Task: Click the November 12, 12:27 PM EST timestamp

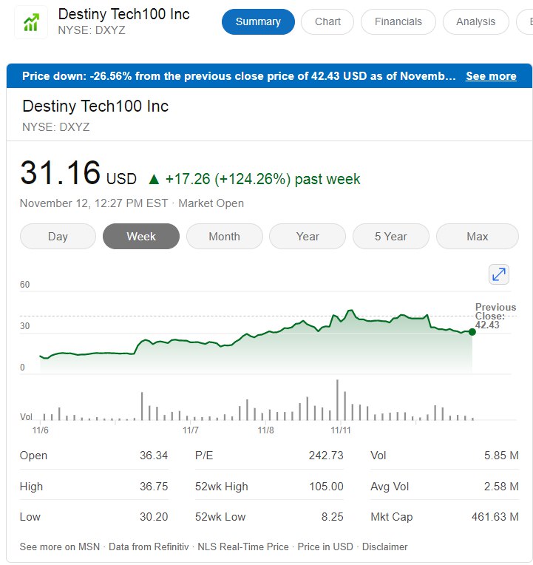Action: [x=94, y=203]
